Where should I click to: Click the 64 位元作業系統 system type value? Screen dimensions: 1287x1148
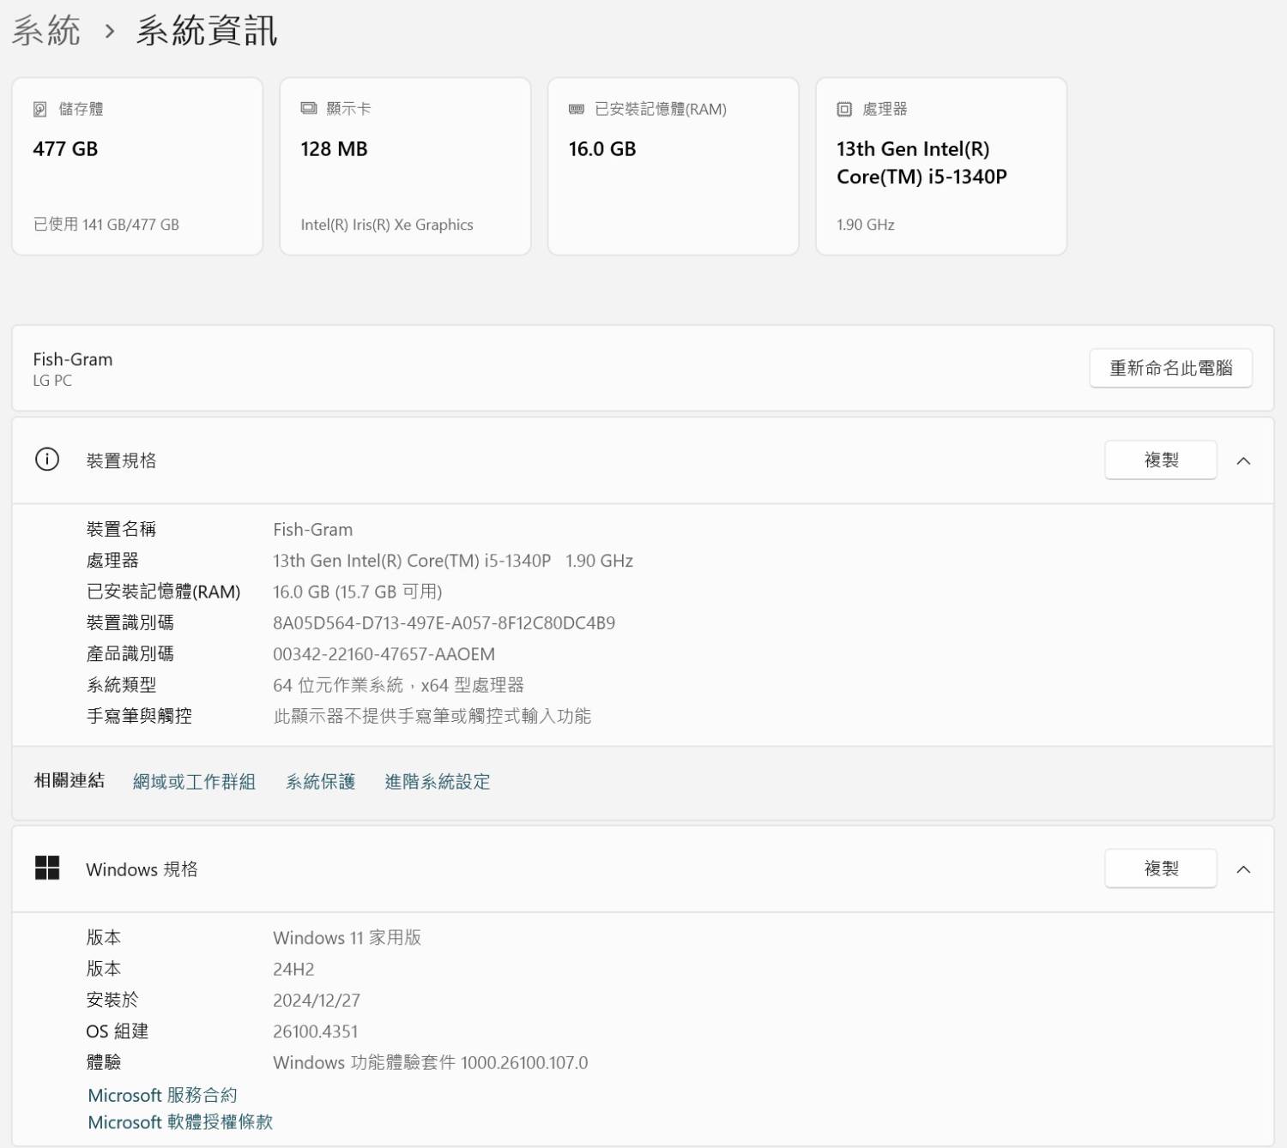point(398,685)
